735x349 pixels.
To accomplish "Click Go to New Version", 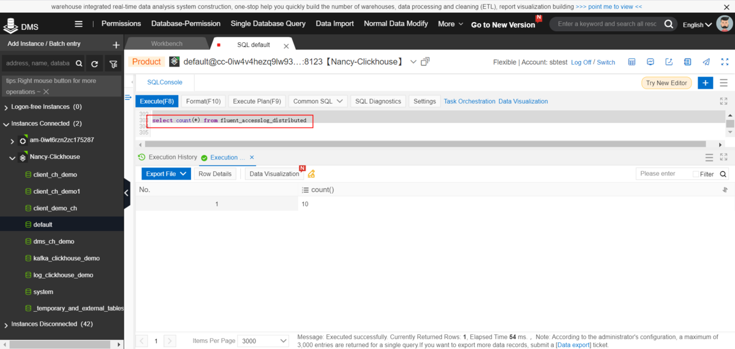I will 503,25.
